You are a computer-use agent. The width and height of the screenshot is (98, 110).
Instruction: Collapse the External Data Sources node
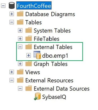[x=20, y=89]
